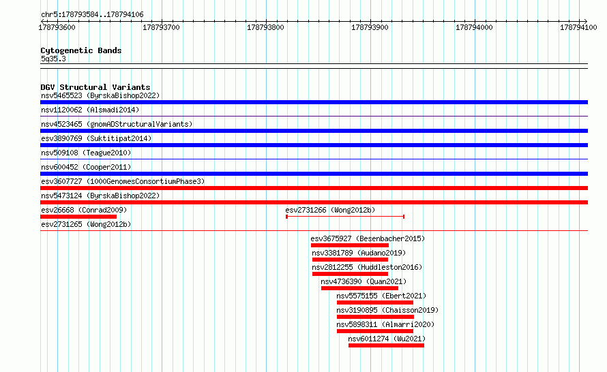607x372 pixels.
Task: Click the nsv509108 (Teague2010) label
Action: (86, 153)
